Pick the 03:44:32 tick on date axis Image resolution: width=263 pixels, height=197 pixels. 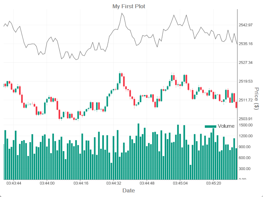114,183
